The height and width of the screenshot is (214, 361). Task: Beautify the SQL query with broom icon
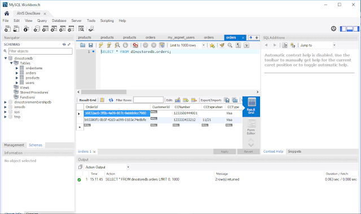[x=222, y=45]
